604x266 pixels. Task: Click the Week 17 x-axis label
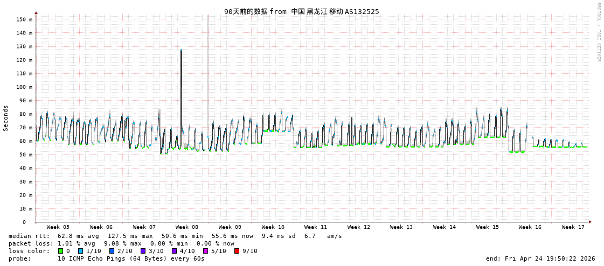pyautogui.click(x=573, y=227)
